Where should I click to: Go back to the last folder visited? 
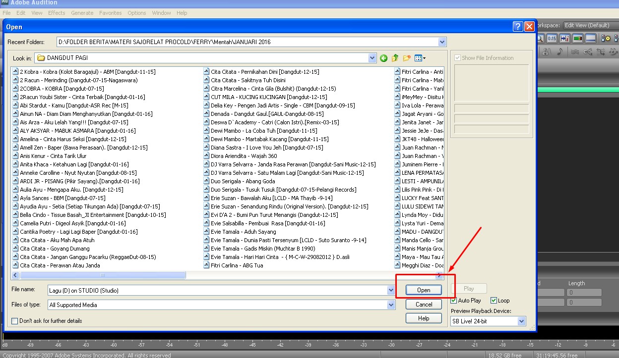pyautogui.click(x=383, y=58)
